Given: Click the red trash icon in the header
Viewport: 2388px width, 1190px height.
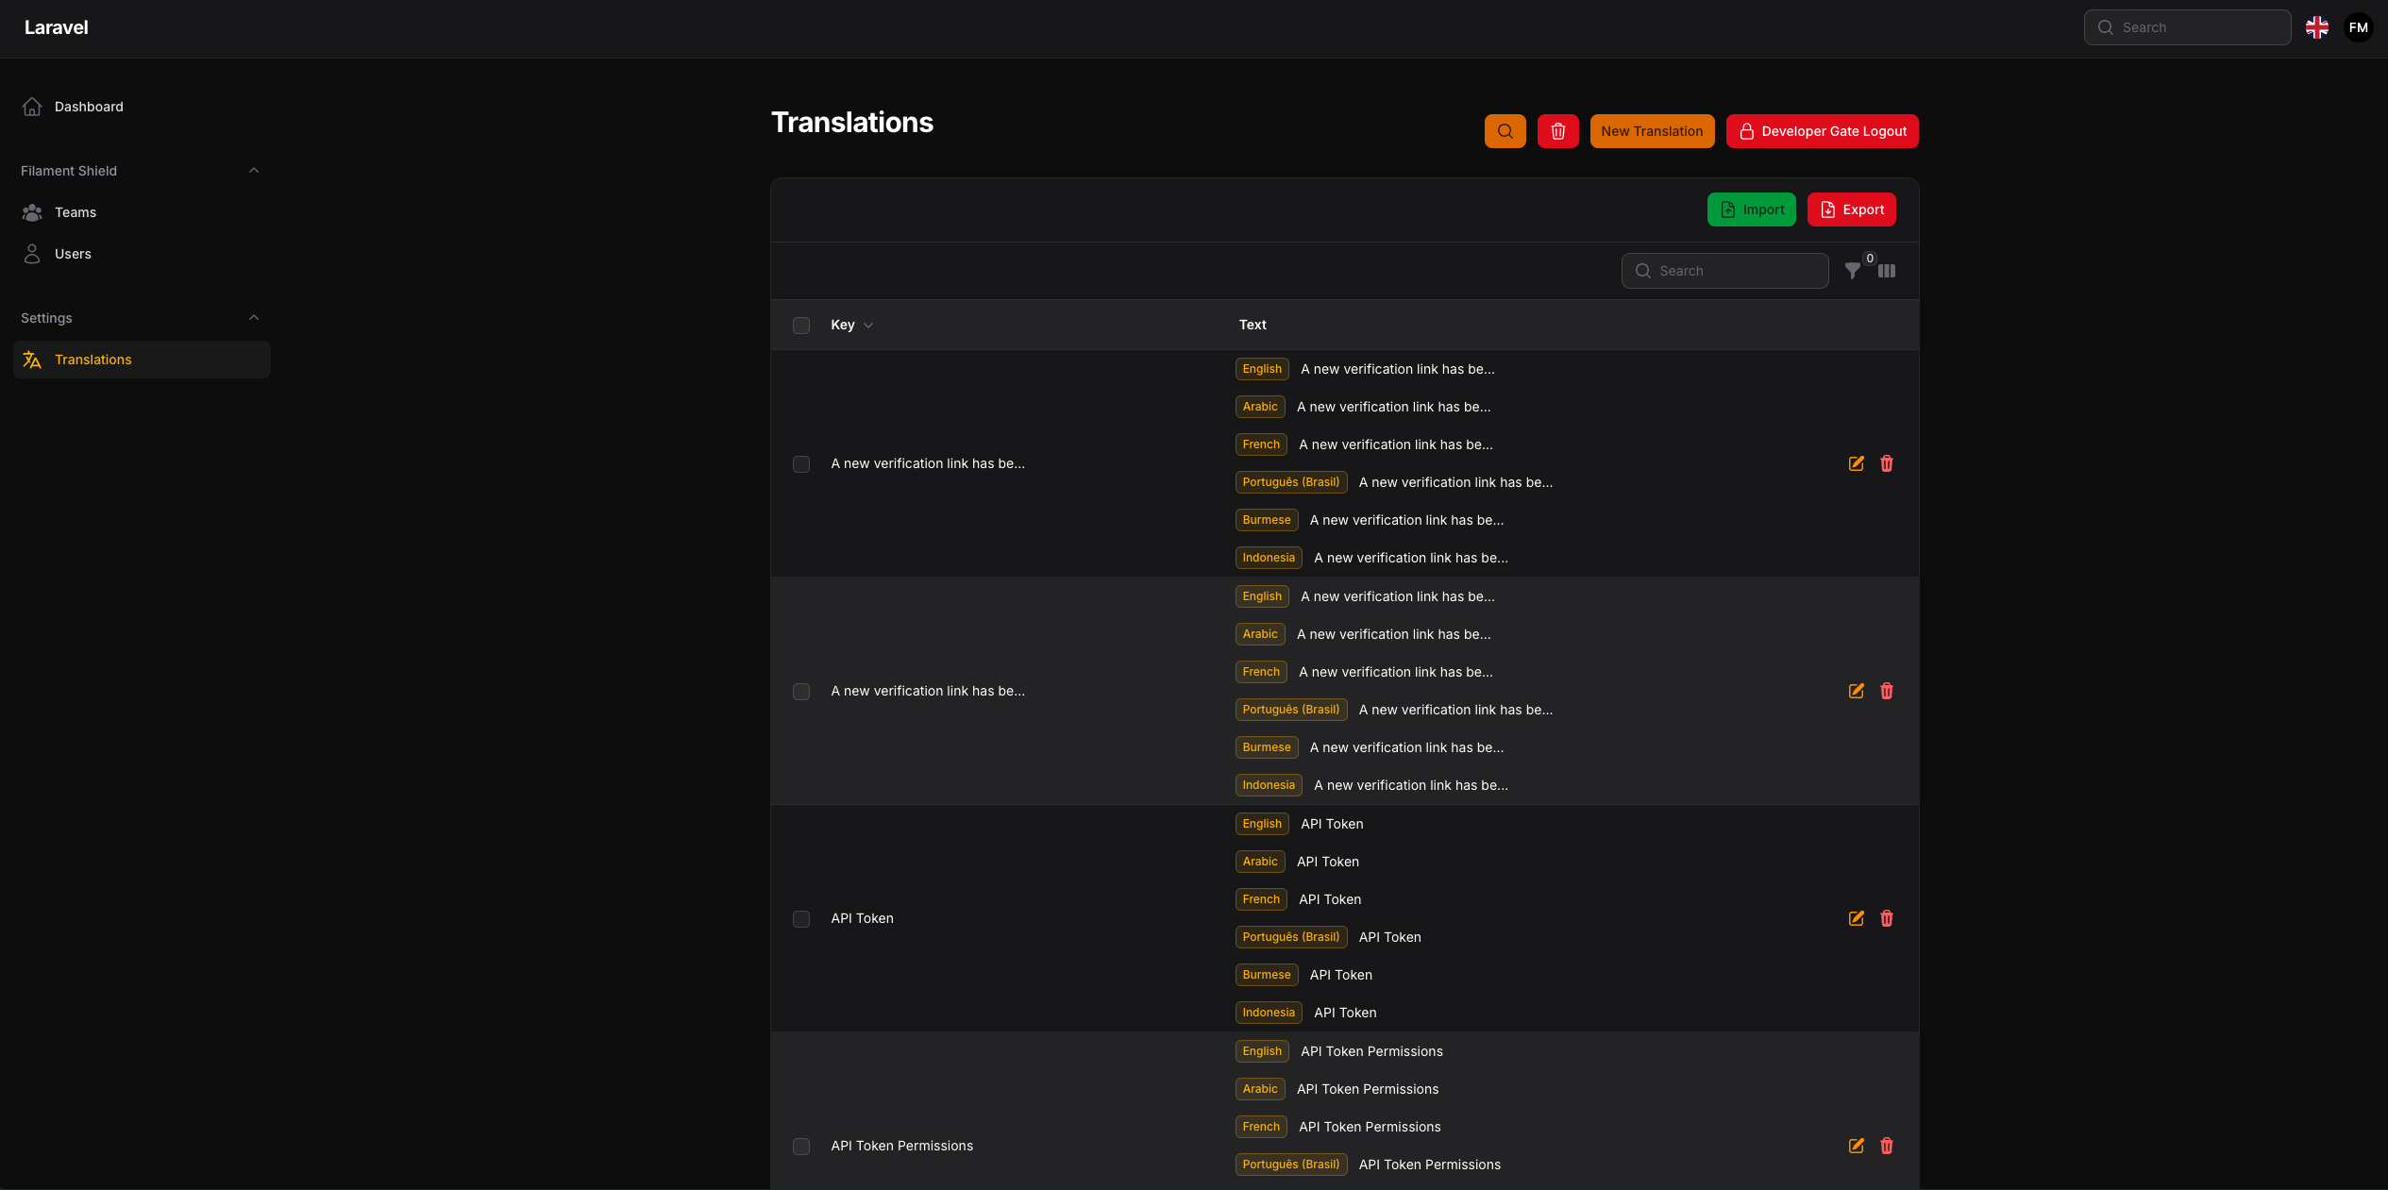Looking at the screenshot, I should coord(1557,131).
